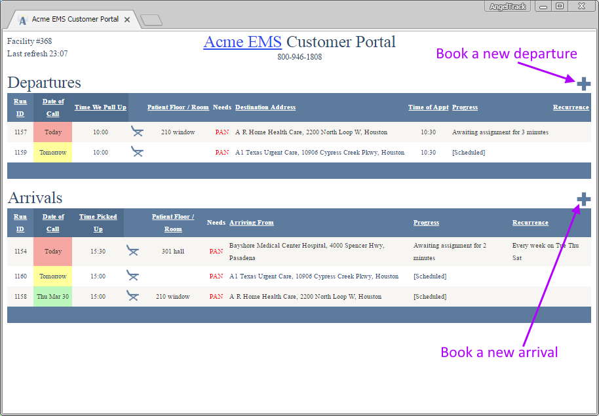Click the red PAN indicator on arrival 1154

pyautogui.click(x=216, y=251)
